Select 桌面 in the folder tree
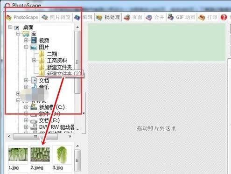This screenshot has height=174, width=231. tap(28, 28)
